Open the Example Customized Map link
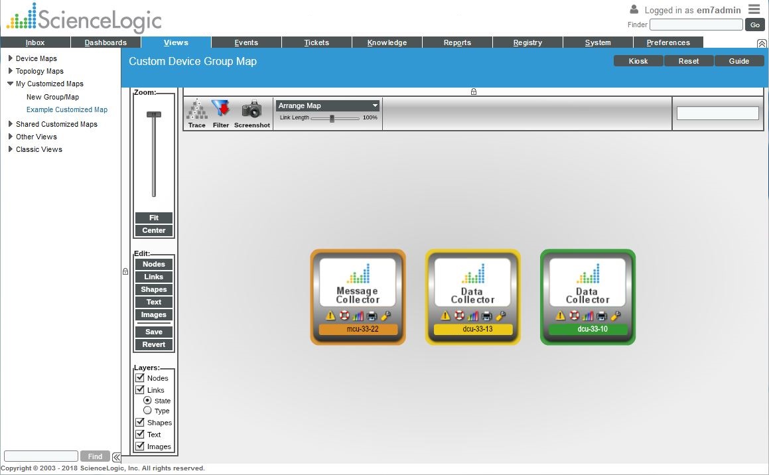 [x=67, y=110]
